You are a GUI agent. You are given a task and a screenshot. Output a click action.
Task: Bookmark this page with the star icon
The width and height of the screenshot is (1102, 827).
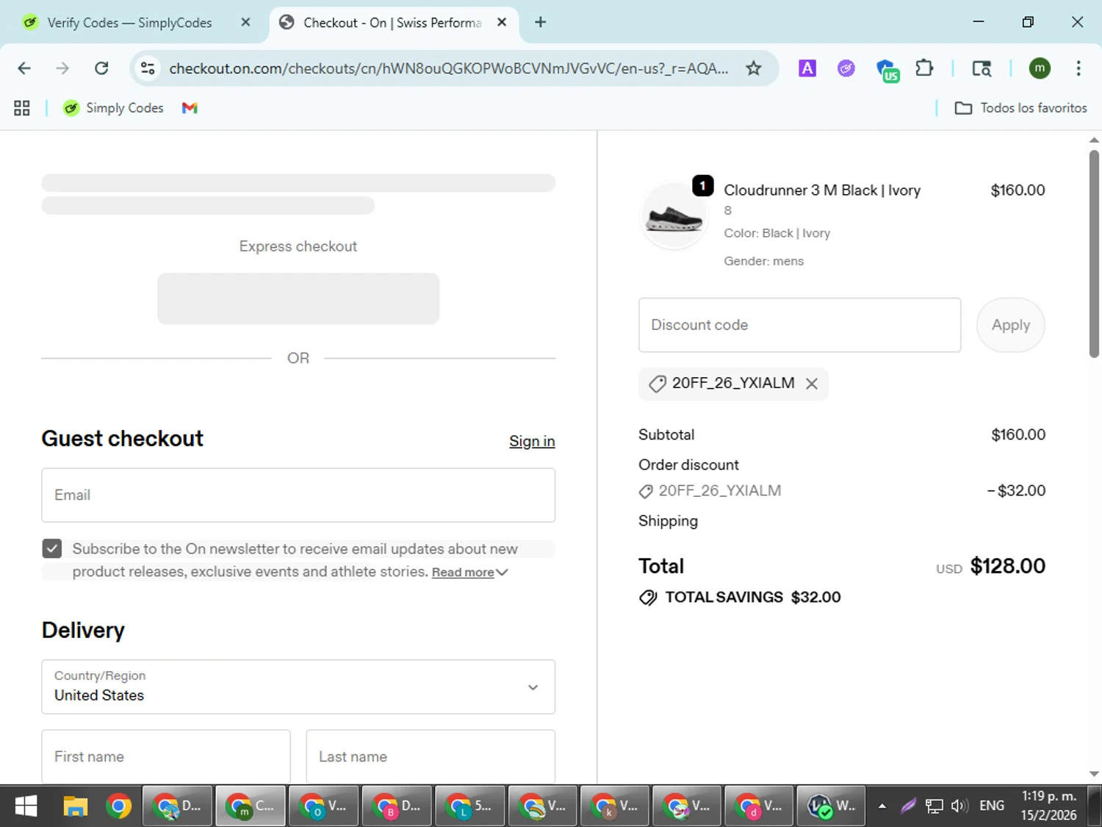tap(753, 68)
